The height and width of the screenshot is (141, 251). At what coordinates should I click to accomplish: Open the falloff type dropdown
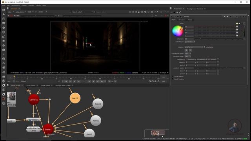[190, 42]
